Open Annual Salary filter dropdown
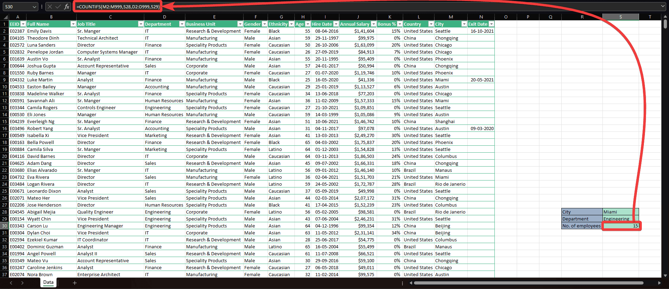 374,24
